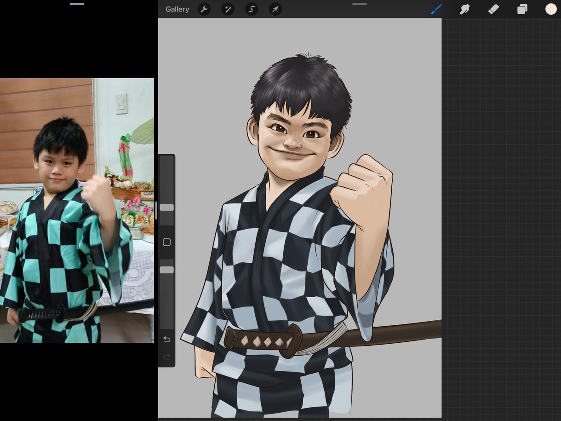Select the Paint brush tool
Screen dimensions: 561x421
[436, 9]
